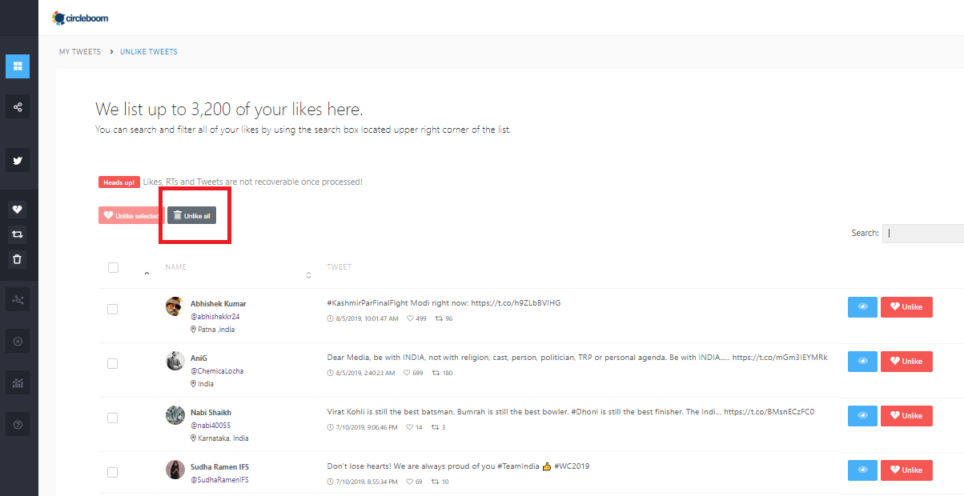Unlike AniG's tweet
This screenshot has width=964, height=496.
click(906, 362)
